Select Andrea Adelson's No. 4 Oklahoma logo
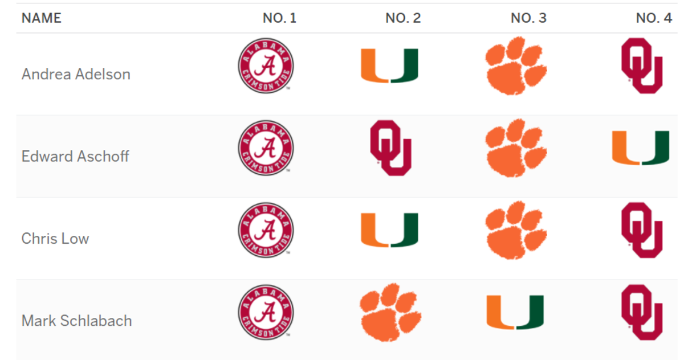Viewport: 684px width, 360px height. (x=642, y=66)
